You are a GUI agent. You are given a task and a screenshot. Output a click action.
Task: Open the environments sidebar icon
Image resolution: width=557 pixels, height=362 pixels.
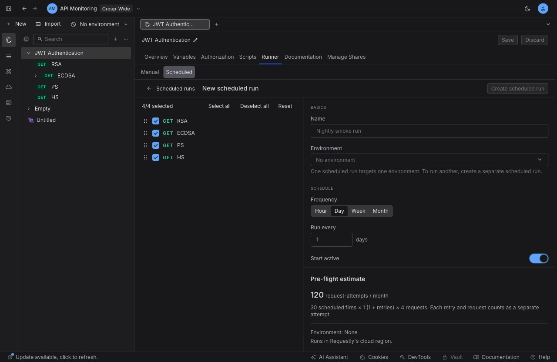[x=9, y=56]
